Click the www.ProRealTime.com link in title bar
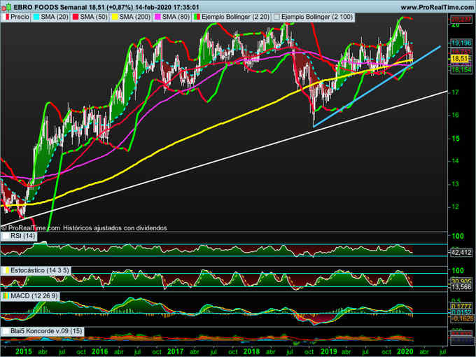The image size is (476, 357). point(437,7)
